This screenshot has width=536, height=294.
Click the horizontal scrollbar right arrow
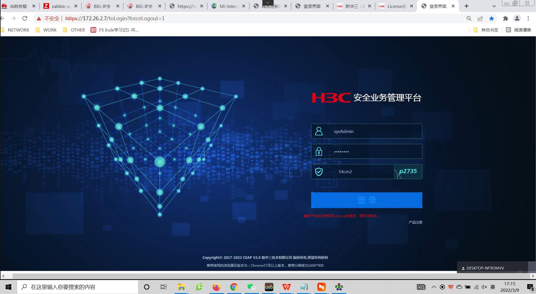click(533, 276)
